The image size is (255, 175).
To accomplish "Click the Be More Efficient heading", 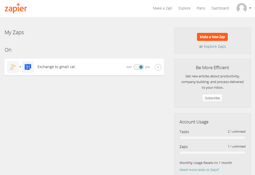I will point(212,68).
